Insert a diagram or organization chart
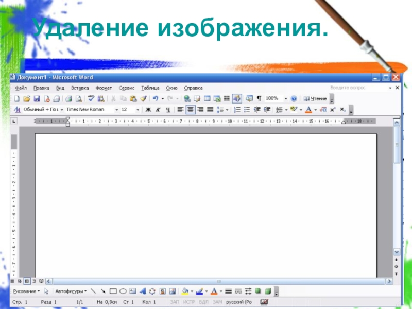Viewport: 412px width, 309px height. [x=152, y=291]
